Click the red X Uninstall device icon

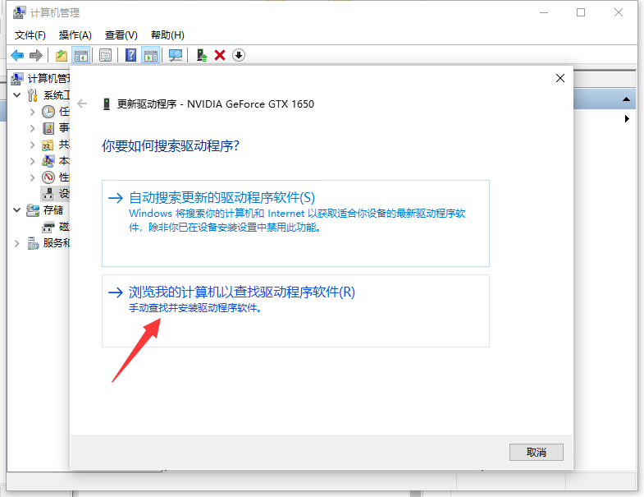220,55
